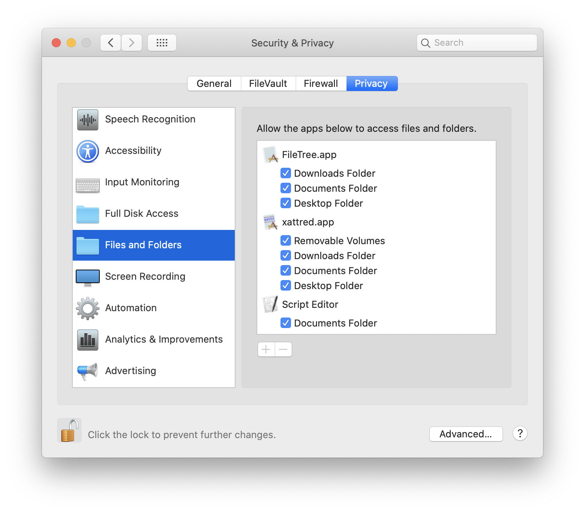585x513 pixels.
Task: Disable Documents Folder under Script Editor
Action: coord(286,323)
